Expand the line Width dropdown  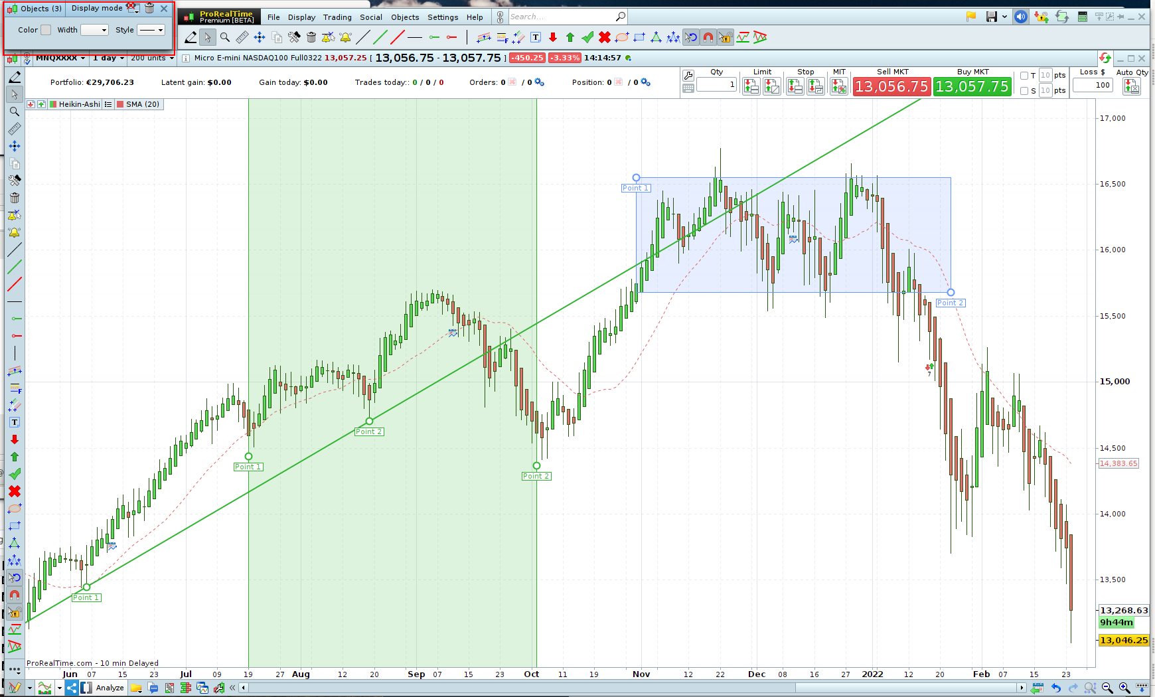point(94,30)
